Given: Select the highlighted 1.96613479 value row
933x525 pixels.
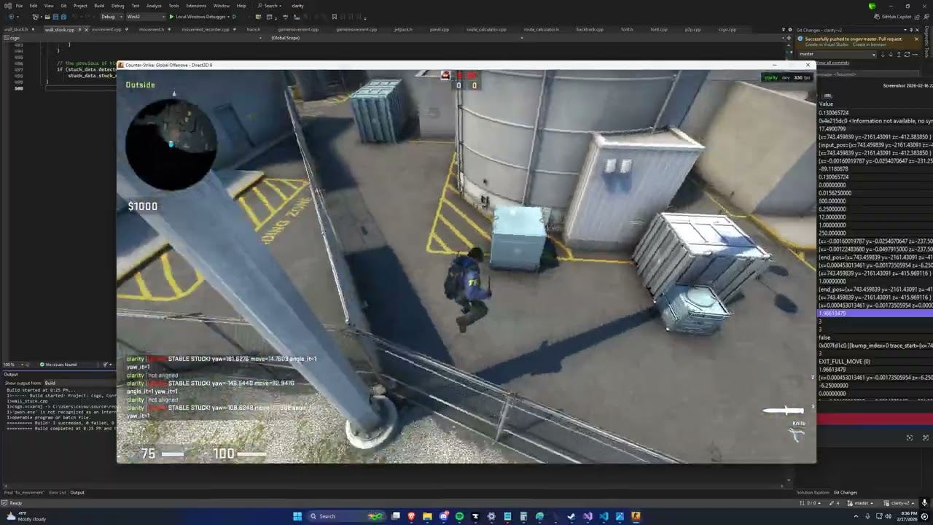Looking at the screenshot, I should coord(875,314).
